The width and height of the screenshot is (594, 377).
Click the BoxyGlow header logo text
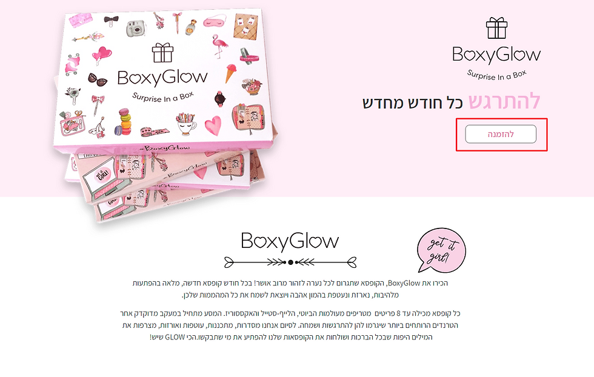[496, 55]
